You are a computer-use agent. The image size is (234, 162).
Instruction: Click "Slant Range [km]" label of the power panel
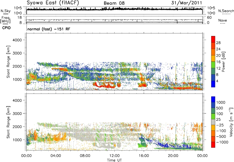point(8,62)
